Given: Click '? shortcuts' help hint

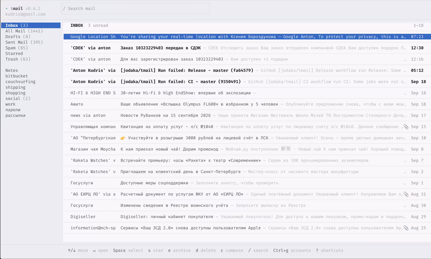Looking at the screenshot, I should 329,250.
